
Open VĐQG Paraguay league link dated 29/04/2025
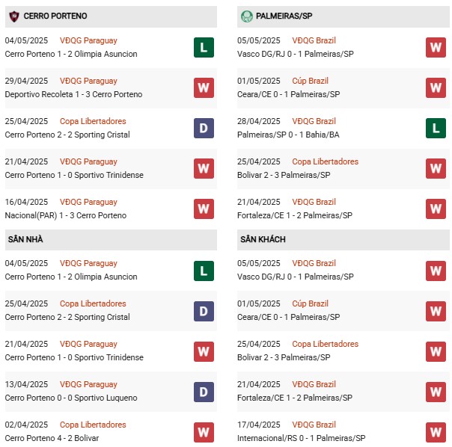tap(88, 81)
